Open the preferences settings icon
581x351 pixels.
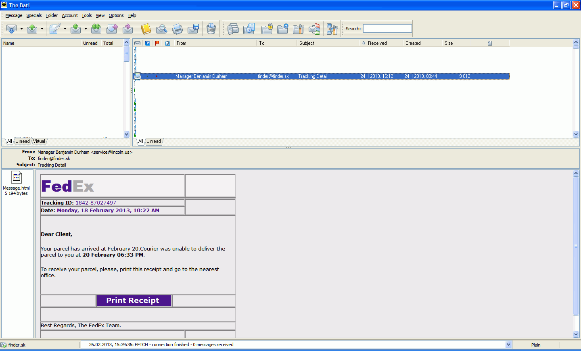(332, 29)
